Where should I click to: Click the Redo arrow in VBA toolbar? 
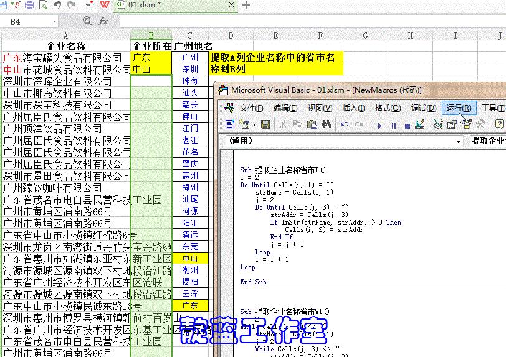click(x=358, y=124)
